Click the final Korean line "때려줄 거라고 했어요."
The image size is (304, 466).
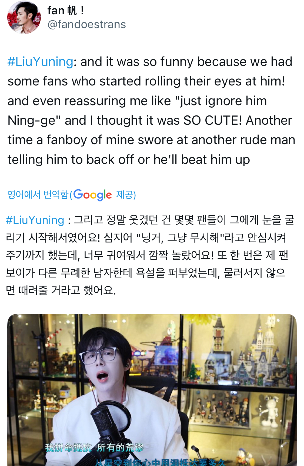click(x=67, y=290)
